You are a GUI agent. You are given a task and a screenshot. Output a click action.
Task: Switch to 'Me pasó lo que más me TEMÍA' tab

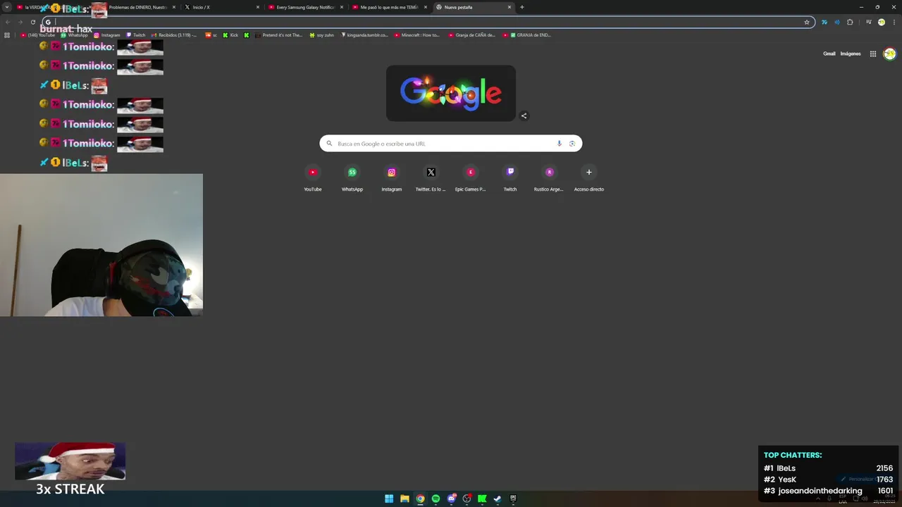pos(389,7)
